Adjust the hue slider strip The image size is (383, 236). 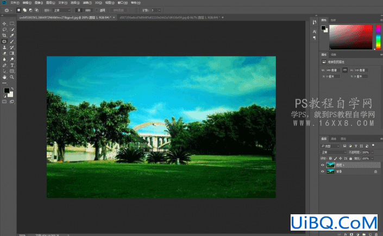(x=378, y=37)
